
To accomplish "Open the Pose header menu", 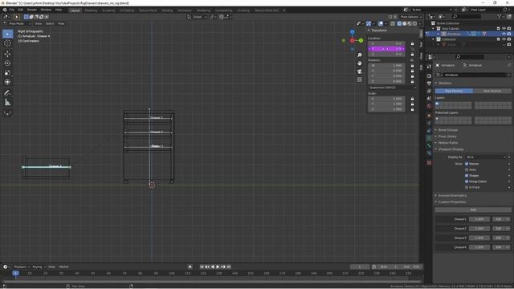I will click(x=61, y=23).
